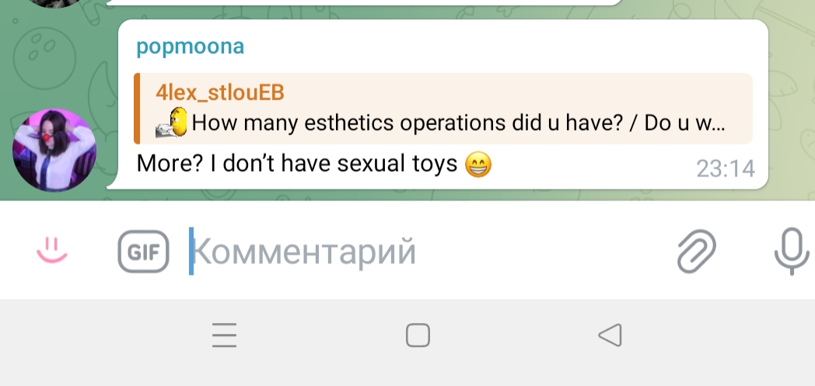Tap the Android back navigation triangle
The height and width of the screenshot is (386, 815).
point(610,336)
